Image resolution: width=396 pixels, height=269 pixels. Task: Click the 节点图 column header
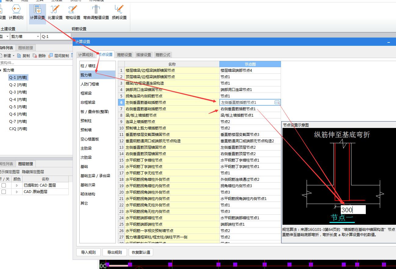tap(250, 64)
